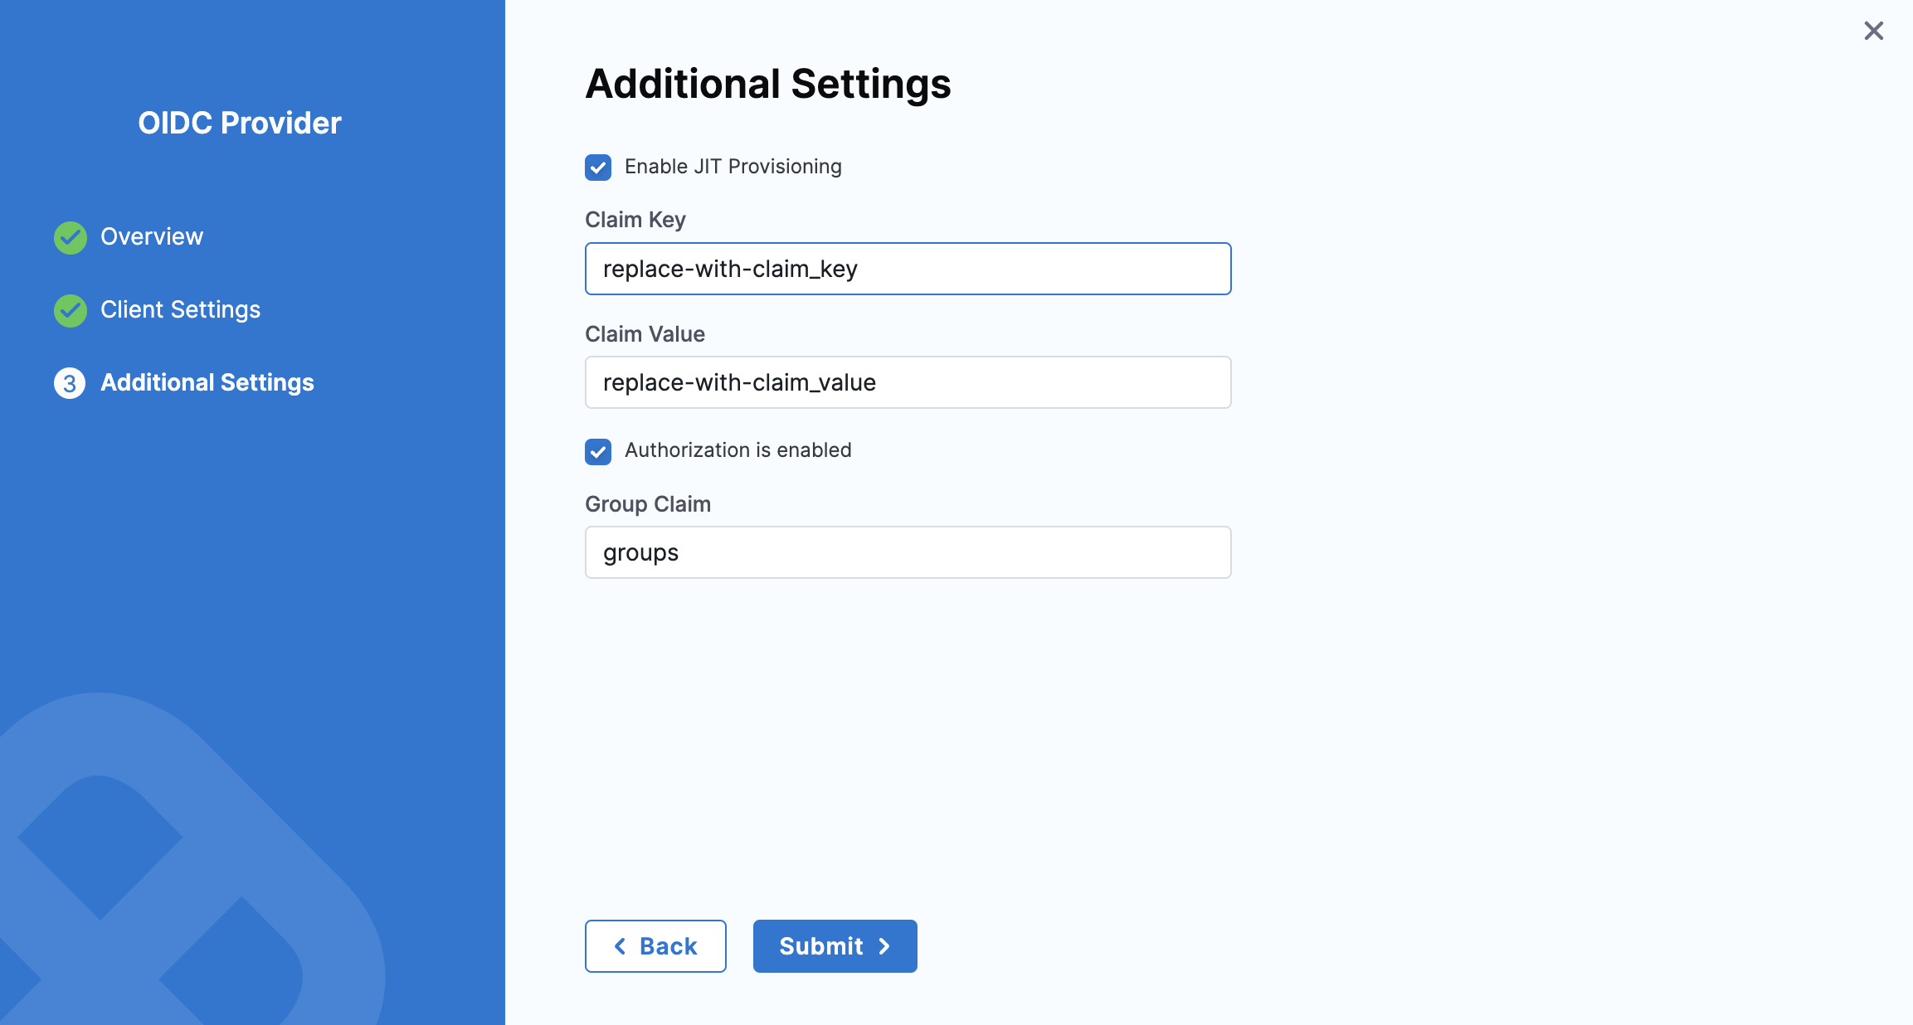Viewport: 1913px width, 1025px height.
Task: Select the Overview step in sidebar
Action: 152,237
